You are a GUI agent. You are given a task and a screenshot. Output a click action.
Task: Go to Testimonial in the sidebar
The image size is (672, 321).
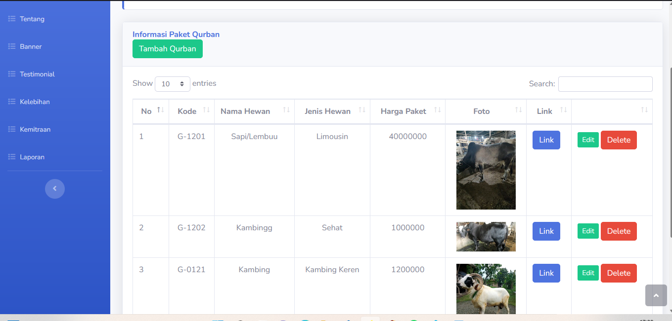(37, 74)
